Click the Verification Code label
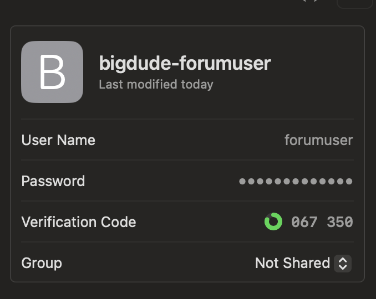 (x=79, y=222)
